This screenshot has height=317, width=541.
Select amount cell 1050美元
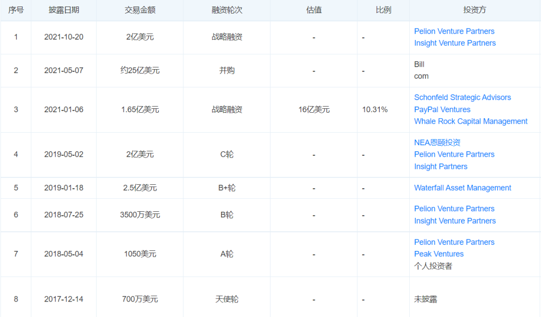[x=140, y=254]
